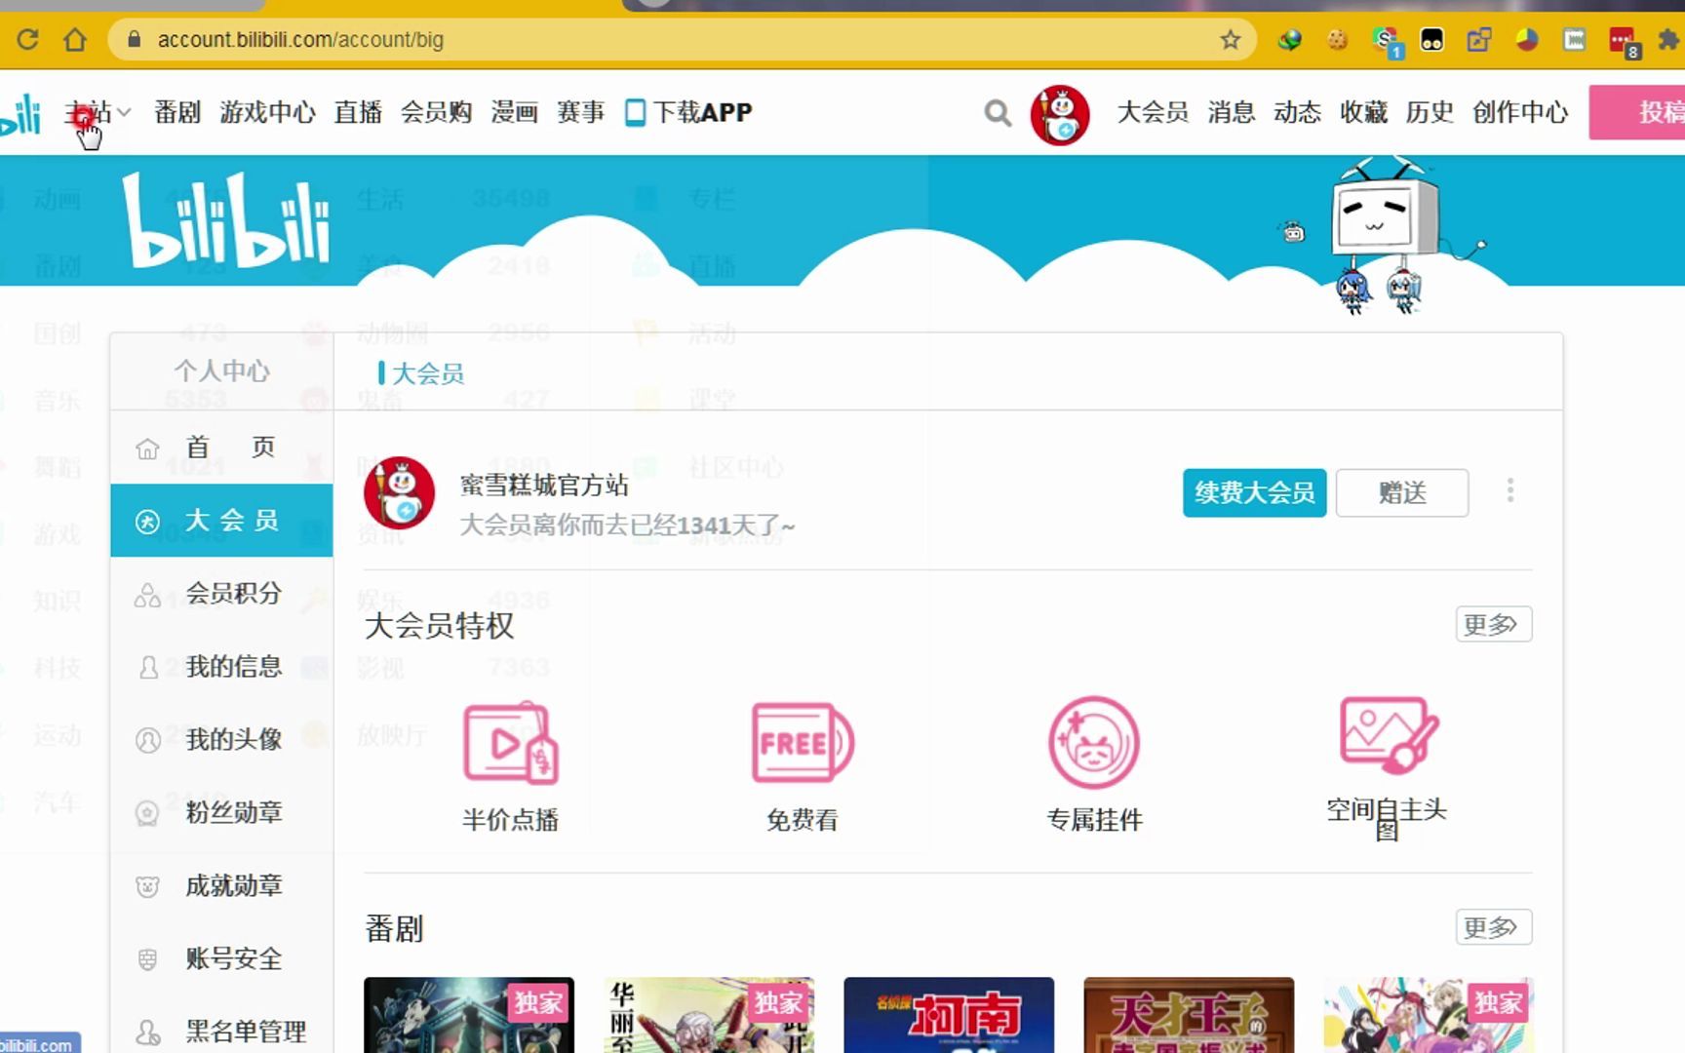Open 游戏中心 in the top navigation
This screenshot has height=1053, width=1685.
coord(267,112)
